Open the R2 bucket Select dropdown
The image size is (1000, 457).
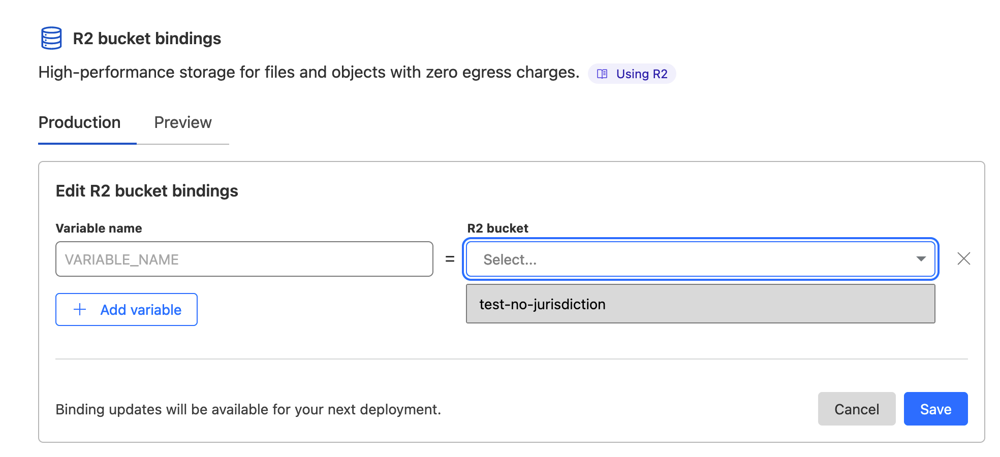[691, 259]
